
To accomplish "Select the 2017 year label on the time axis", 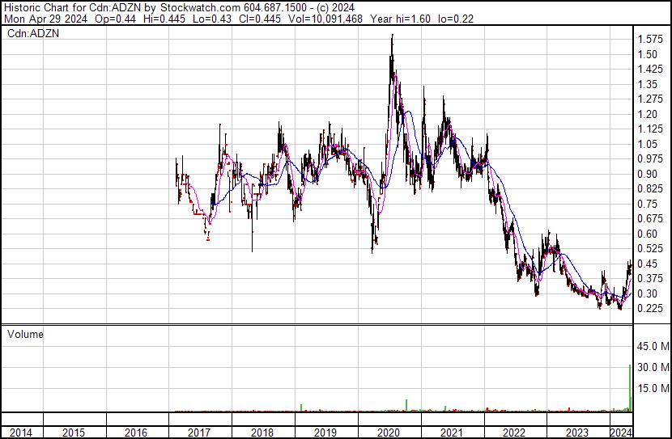I will (x=199, y=433).
